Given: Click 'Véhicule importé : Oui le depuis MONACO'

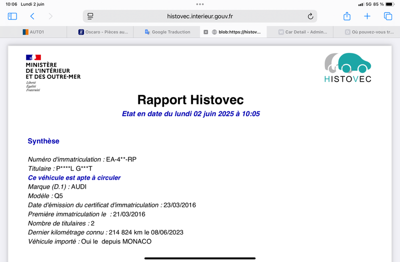Looking at the screenshot, I should [90, 242].
